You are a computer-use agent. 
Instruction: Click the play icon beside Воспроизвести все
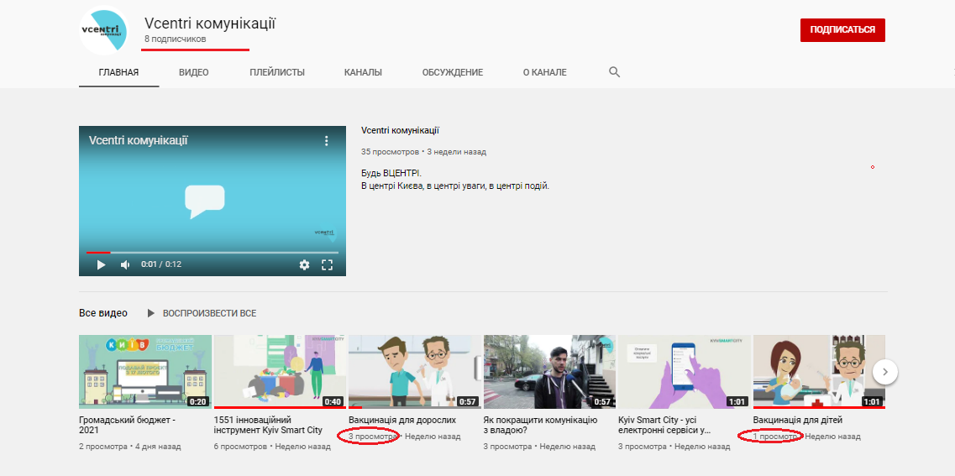point(151,313)
